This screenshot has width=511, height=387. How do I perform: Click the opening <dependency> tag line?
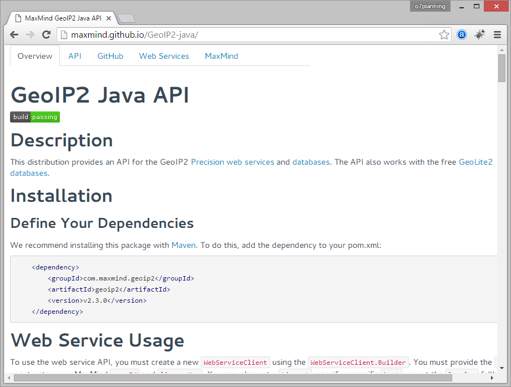(x=55, y=267)
